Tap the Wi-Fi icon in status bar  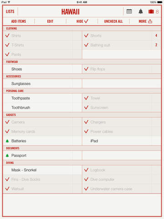point(9,2)
